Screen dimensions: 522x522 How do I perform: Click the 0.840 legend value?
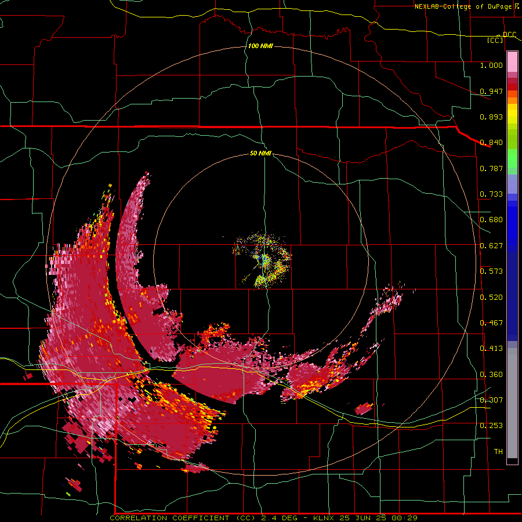click(491, 143)
